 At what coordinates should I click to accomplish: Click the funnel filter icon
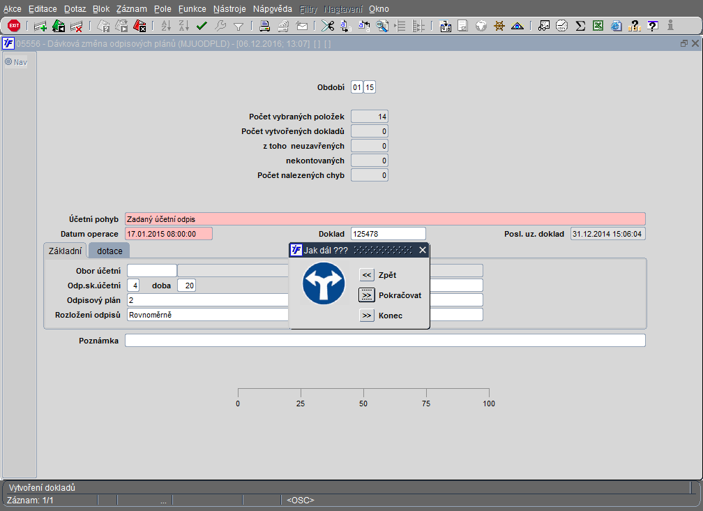click(x=239, y=27)
